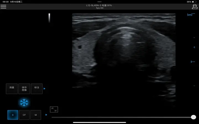
Task: Click the 测量 measure button
Action: click(12, 89)
